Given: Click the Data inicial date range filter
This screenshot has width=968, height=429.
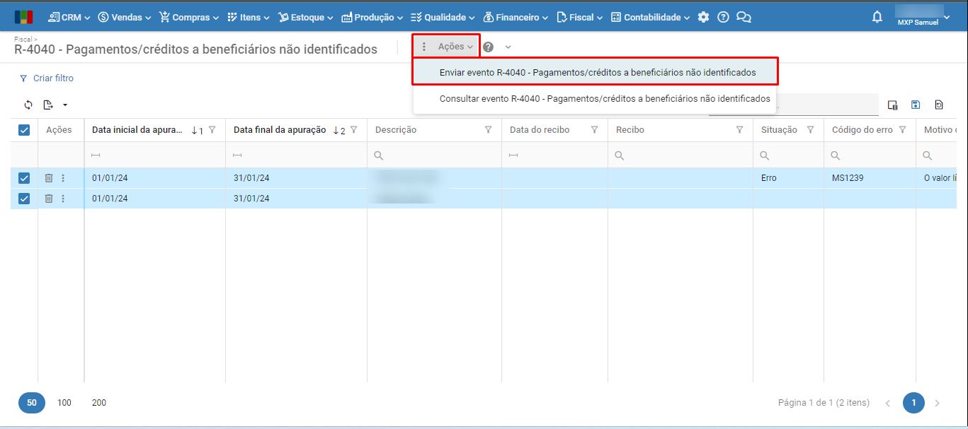Looking at the screenshot, I should (154, 155).
